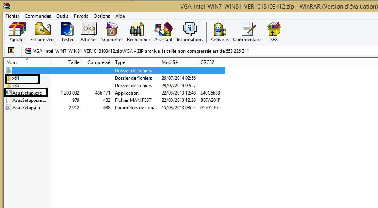Select the AsusSetup.ini file name

pyautogui.click(x=26, y=108)
